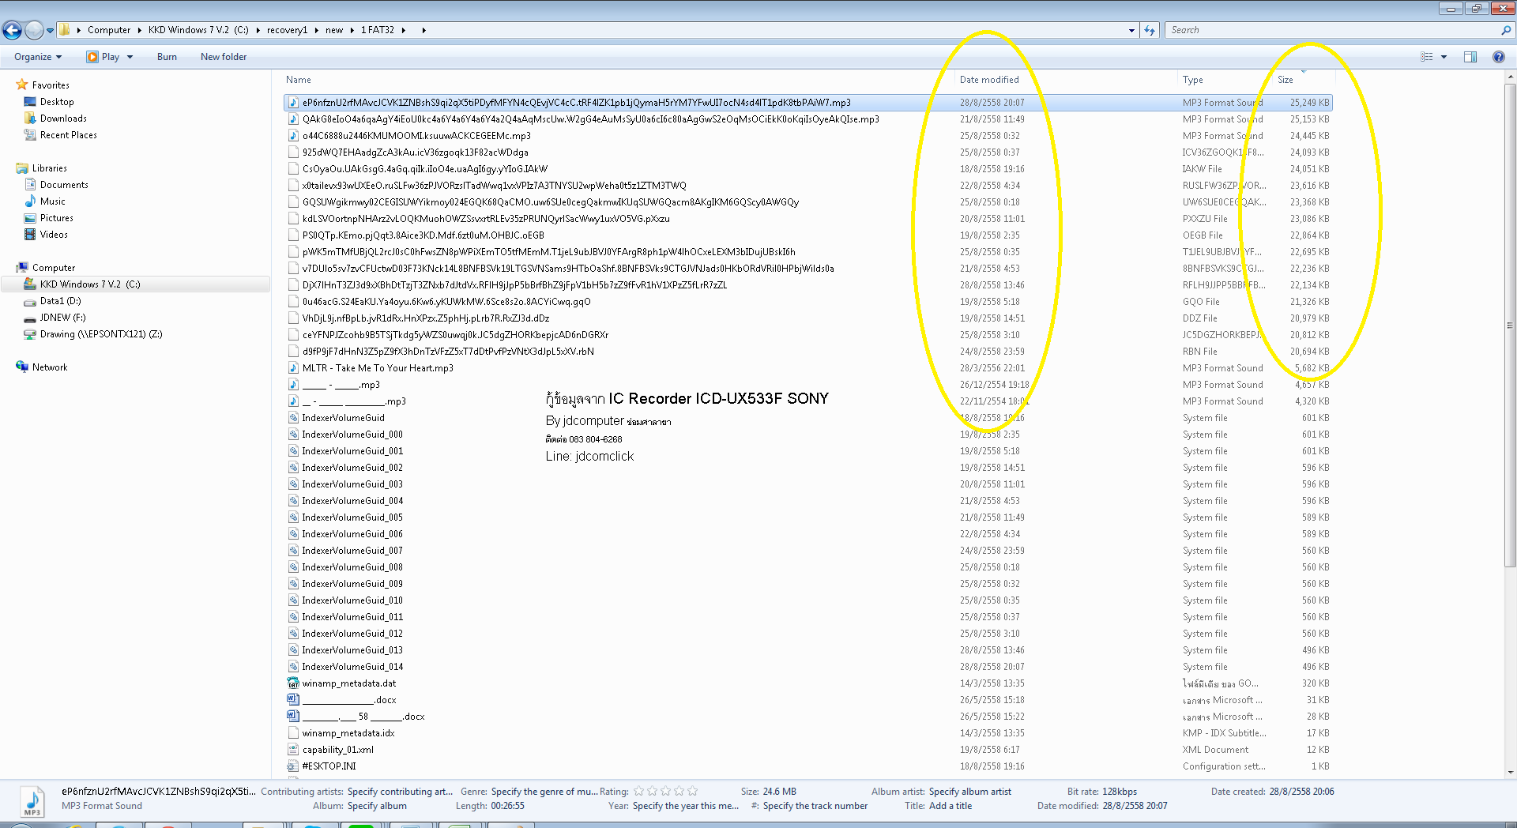The height and width of the screenshot is (828, 1517).
Task: Select the IndexerVolumeGuid system file icon
Action: (293, 418)
